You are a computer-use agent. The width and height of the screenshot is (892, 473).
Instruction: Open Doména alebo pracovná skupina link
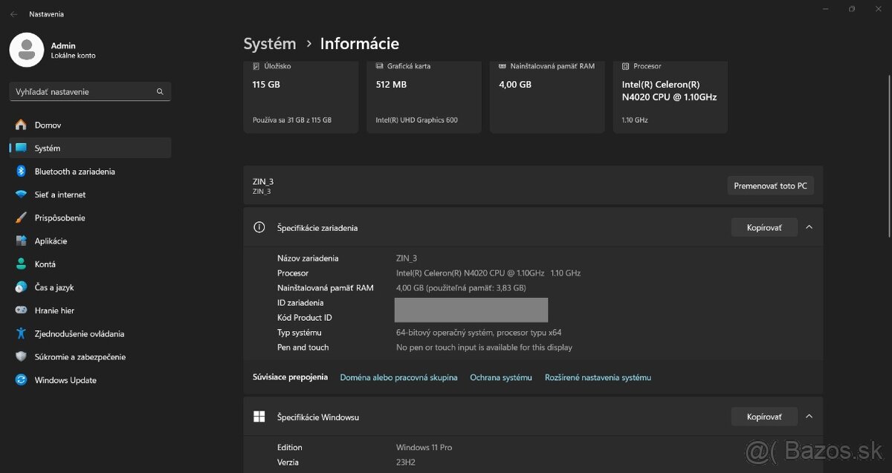(398, 377)
